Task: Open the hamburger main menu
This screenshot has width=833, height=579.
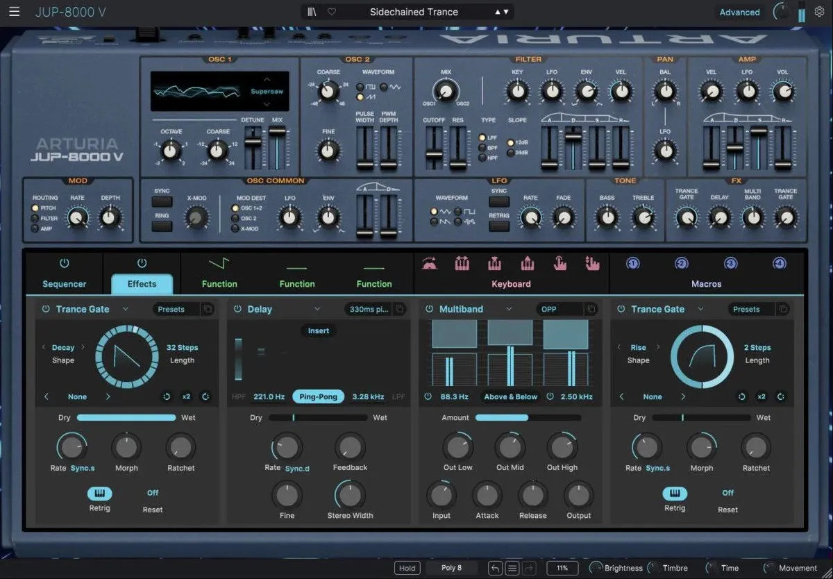Action: click(15, 12)
